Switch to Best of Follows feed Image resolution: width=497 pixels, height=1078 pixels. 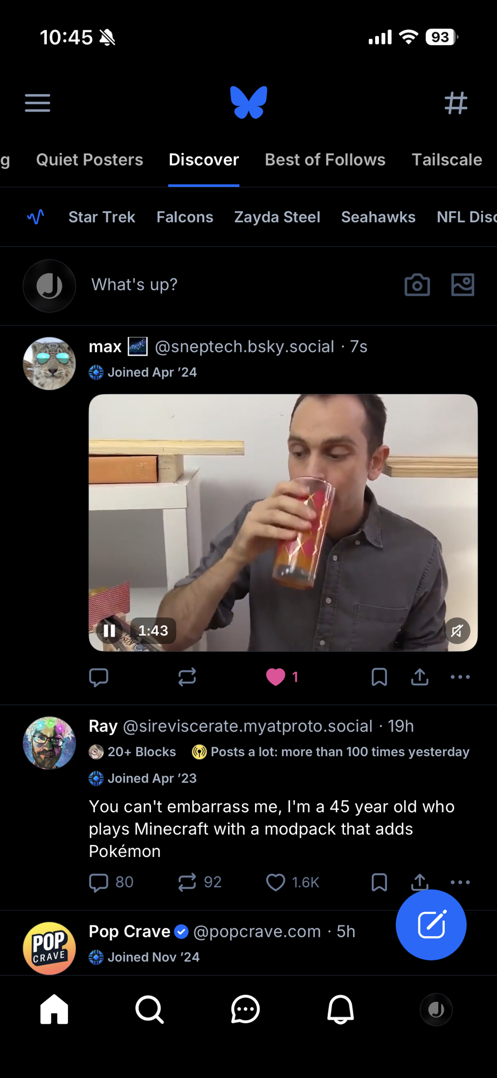[x=325, y=160]
